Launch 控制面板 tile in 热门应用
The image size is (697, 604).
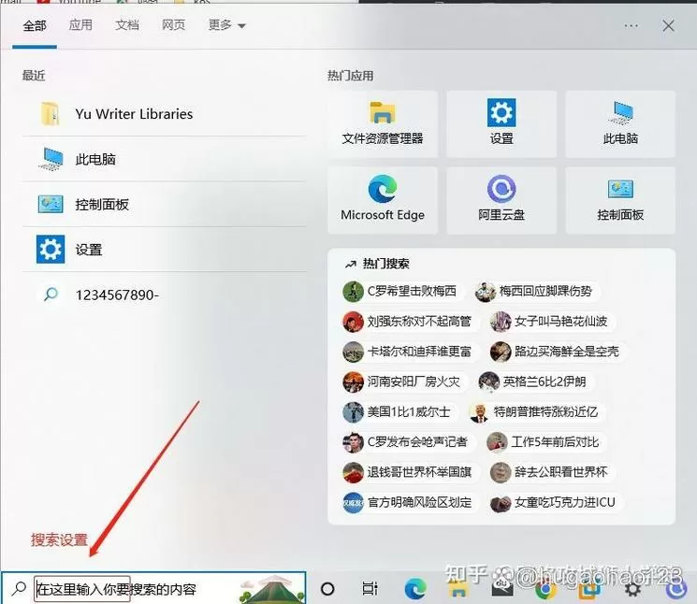(620, 200)
